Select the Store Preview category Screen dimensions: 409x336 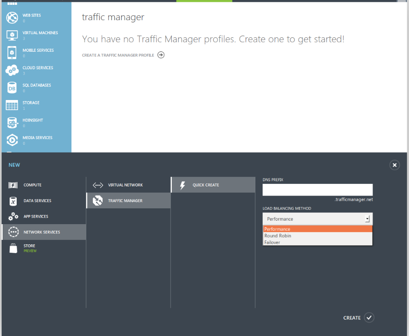tap(44, 248)
